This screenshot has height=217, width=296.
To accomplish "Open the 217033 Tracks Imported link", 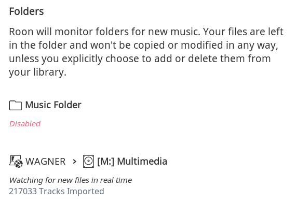I will pos(57,191).
